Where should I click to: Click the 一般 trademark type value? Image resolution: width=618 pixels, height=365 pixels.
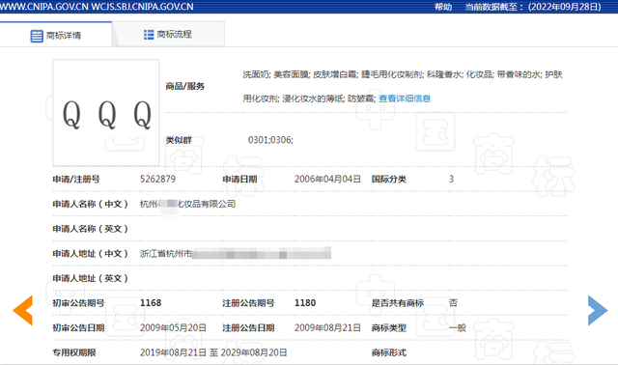coord(457,327)
